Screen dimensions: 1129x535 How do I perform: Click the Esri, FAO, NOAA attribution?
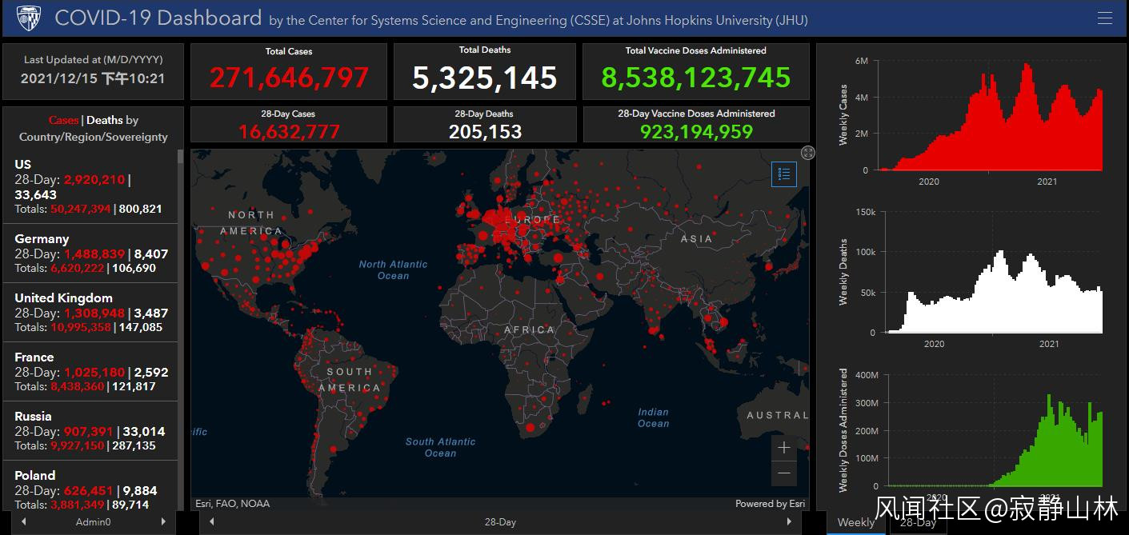click(233, 504)
